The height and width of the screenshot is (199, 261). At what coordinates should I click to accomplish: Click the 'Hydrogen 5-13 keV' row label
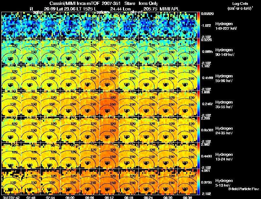click(x=224, y=183)
